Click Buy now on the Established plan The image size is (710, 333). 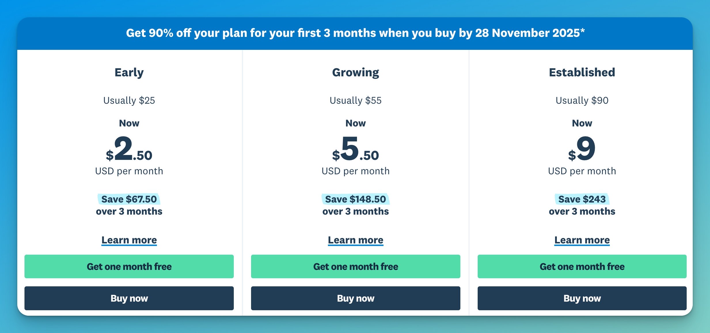(x=582, y=298)
